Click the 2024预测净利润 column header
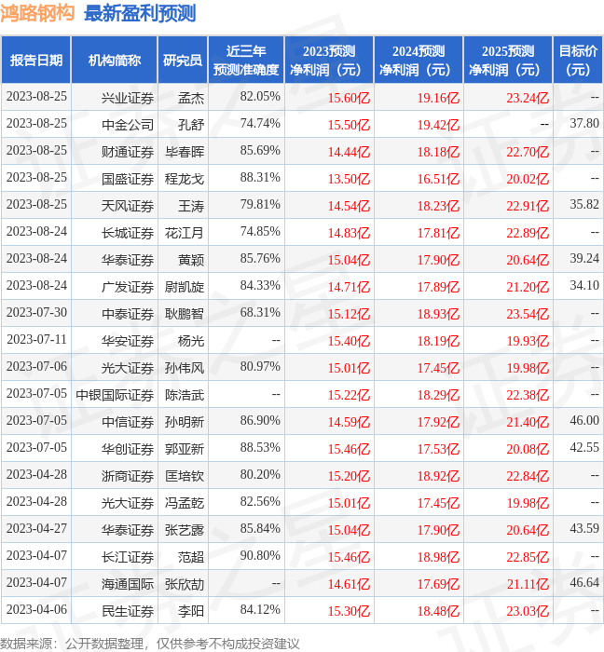The image size is (604, 652). [x=419, y=60]
